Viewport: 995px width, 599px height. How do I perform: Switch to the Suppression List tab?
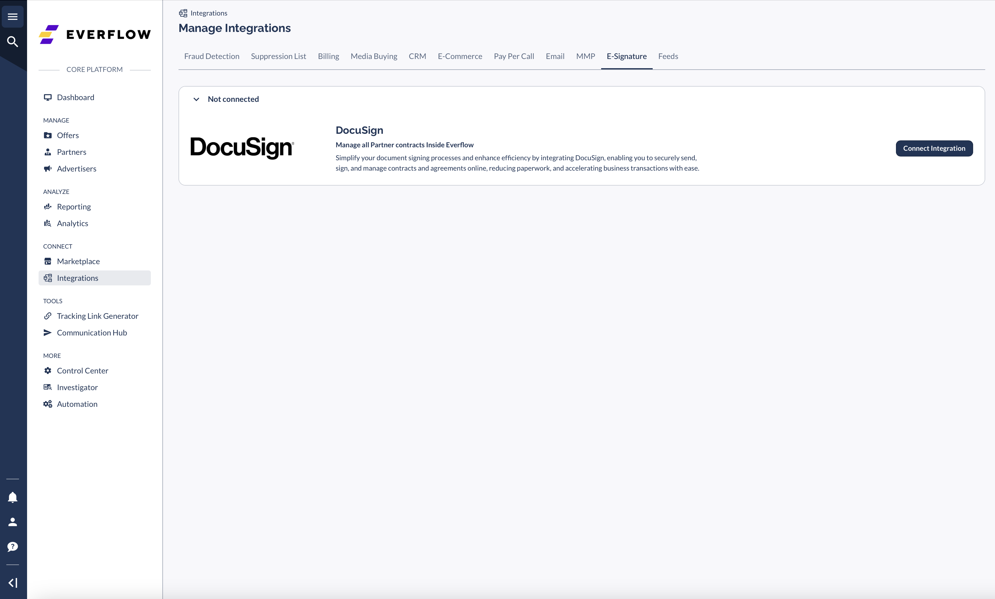[279, 56]
